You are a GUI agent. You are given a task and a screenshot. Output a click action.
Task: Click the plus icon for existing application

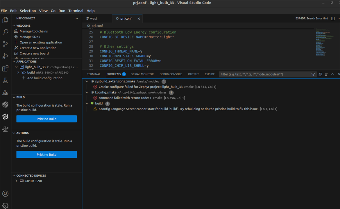[x=16, y=42]
